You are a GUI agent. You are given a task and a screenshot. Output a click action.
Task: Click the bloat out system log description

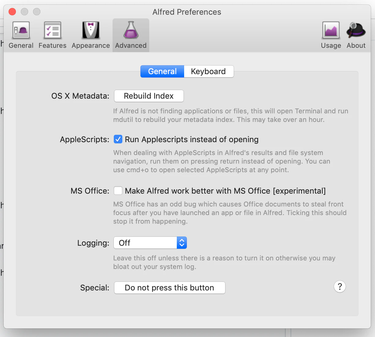coord(224,262)
